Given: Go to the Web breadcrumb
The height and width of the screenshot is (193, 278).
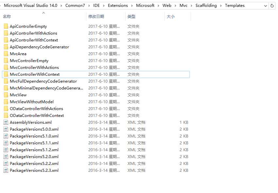Looking at the screenshot, I should [167, 6].
